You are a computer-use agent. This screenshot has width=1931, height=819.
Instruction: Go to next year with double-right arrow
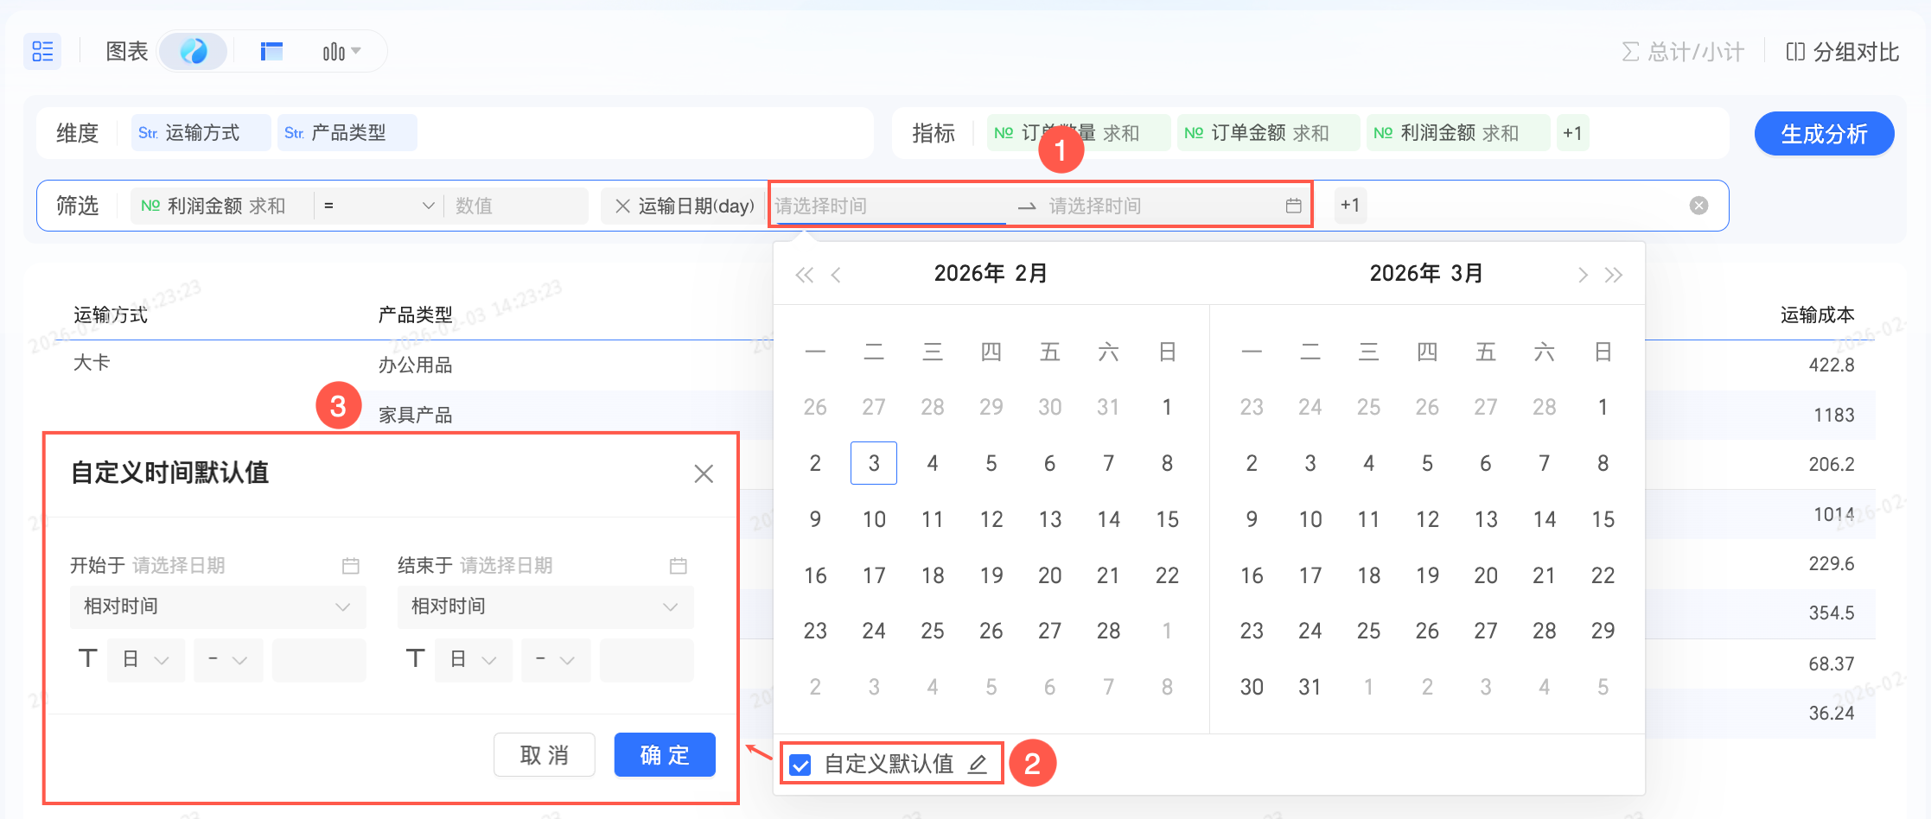click(1614, 275)
